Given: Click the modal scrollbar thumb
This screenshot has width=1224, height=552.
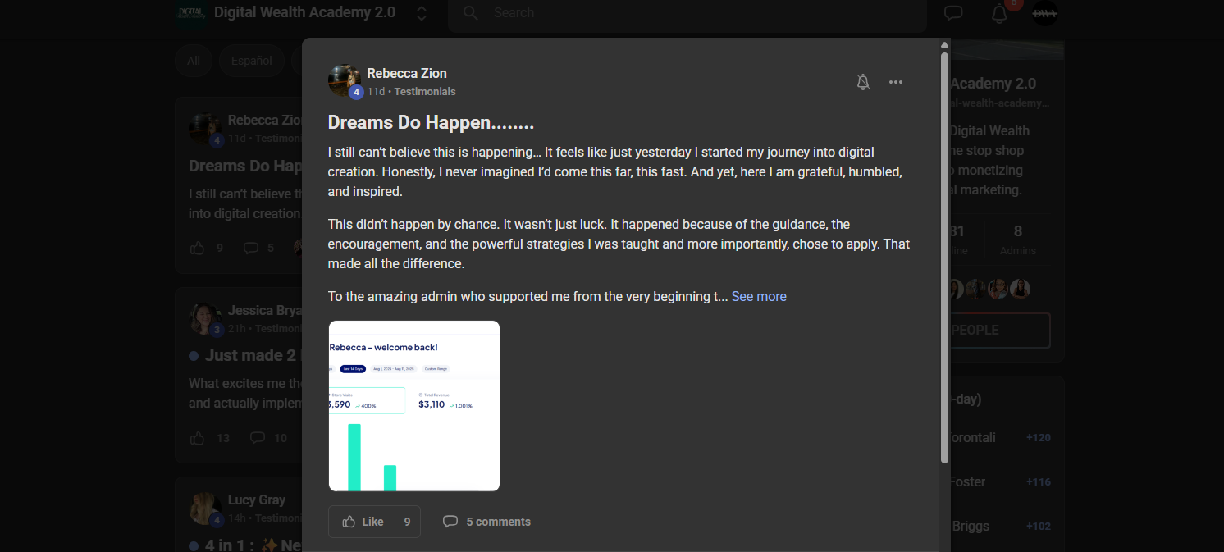Looking at the screenshot, I should pyautogui.click(x=944, y=258).
